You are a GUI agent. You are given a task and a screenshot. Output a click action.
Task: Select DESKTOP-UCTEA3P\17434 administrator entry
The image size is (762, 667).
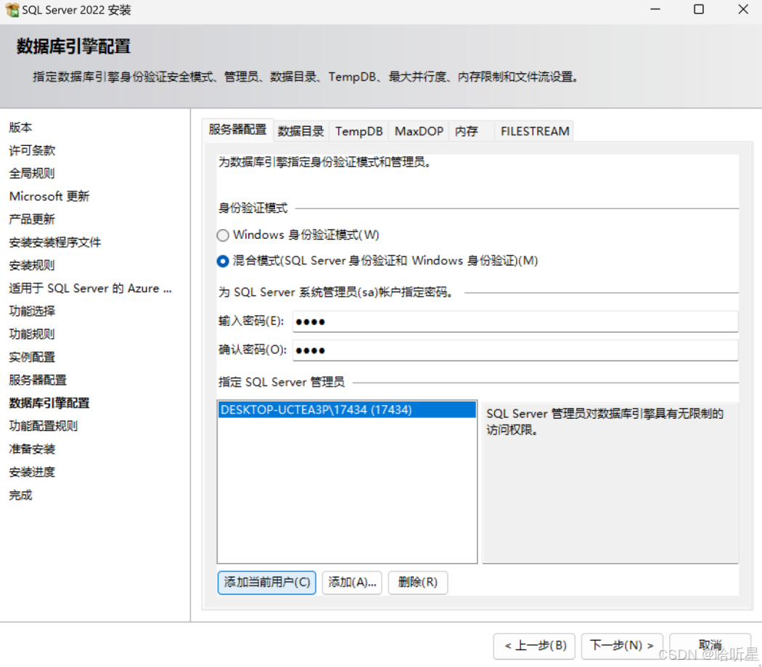coord(347,410)
